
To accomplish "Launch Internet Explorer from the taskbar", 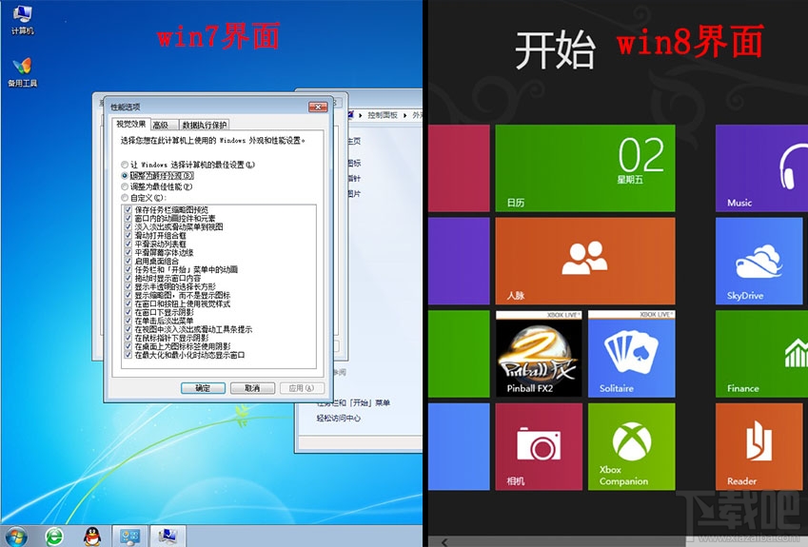I will [54, 537].
